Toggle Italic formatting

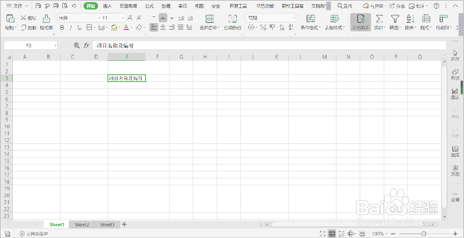(x=71, y=27)
